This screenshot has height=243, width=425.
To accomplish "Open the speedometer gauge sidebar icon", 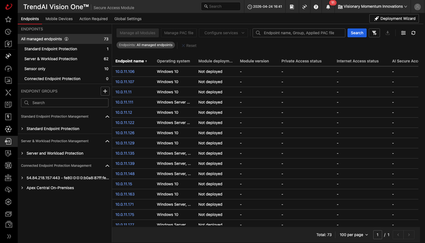I will point(8,68).
